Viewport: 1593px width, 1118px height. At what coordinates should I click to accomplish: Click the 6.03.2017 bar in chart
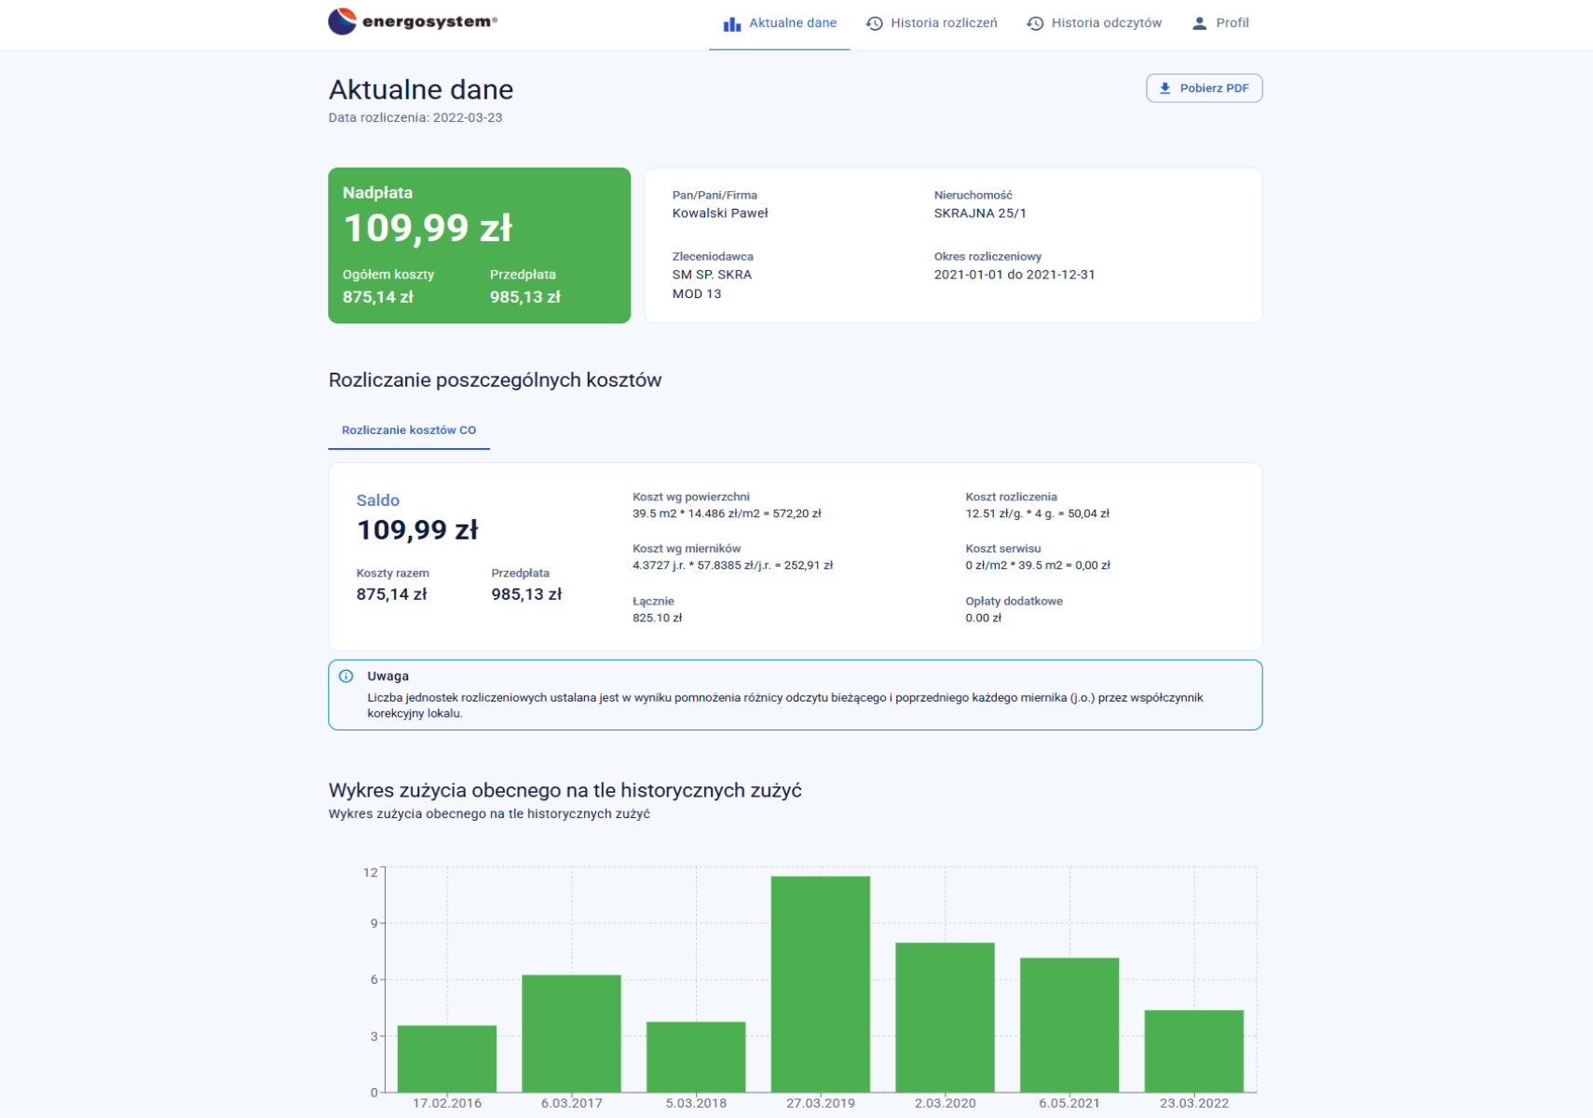[571, 1033]
